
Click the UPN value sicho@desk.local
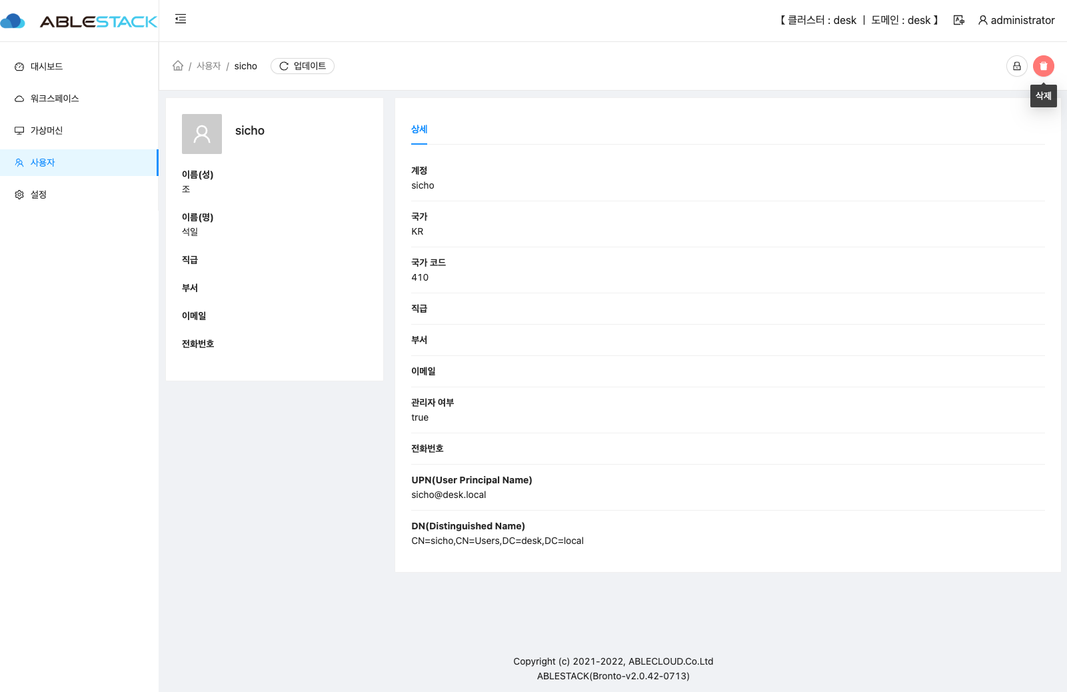click(x=449, y=495)
